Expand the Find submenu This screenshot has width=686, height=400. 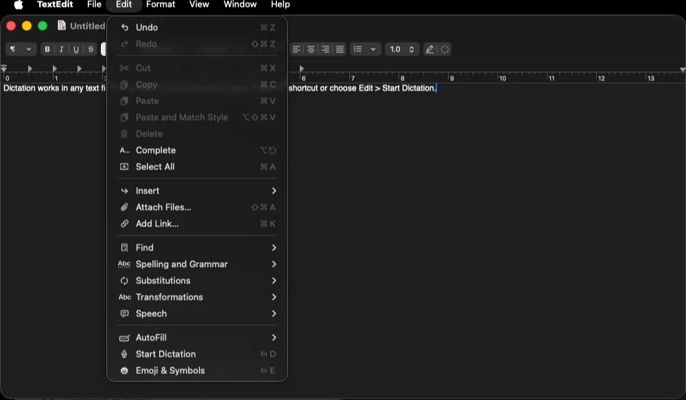coord(197,248)
